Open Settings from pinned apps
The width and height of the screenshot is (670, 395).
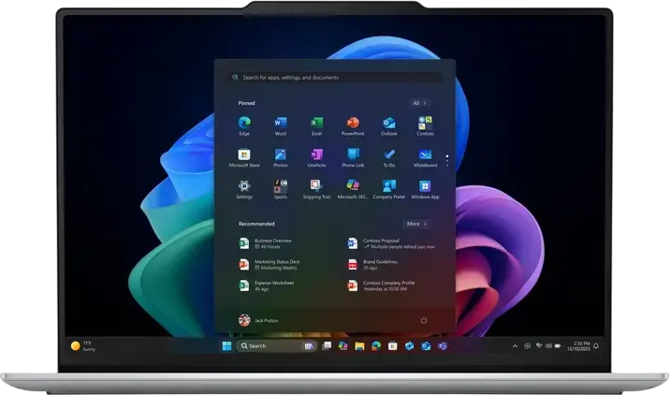click(244, 189)
